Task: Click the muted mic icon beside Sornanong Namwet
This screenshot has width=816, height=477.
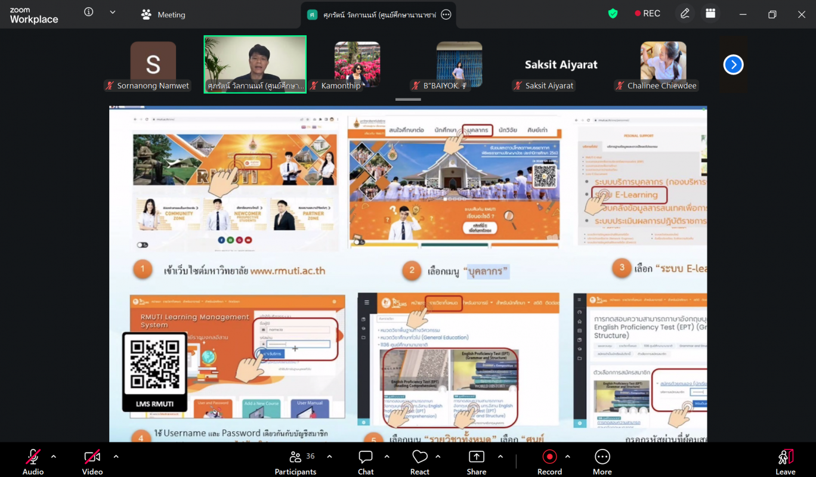Action: 109,86
